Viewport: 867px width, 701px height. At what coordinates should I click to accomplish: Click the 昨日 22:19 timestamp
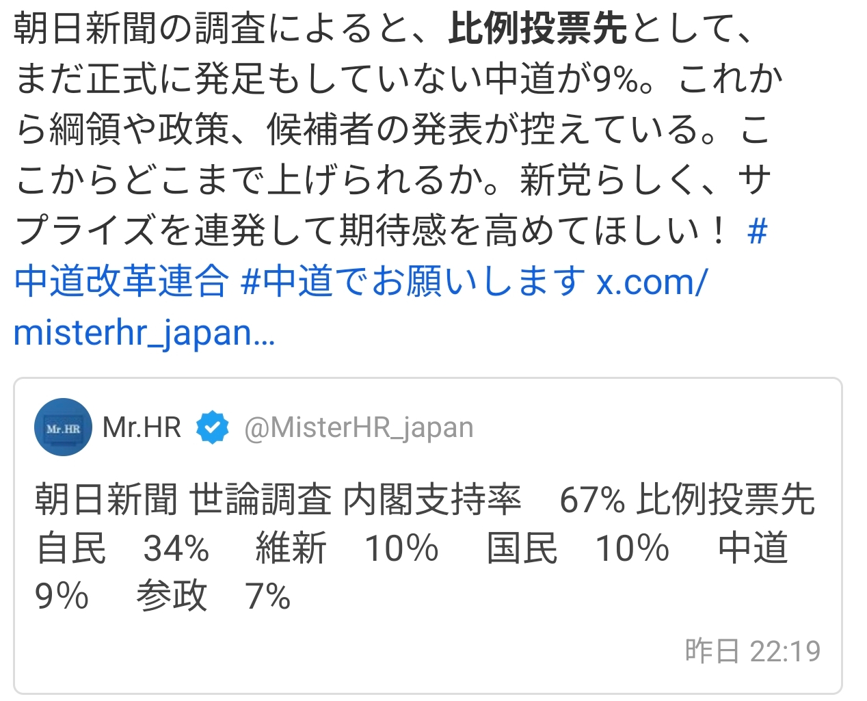[x=752, y=650]
